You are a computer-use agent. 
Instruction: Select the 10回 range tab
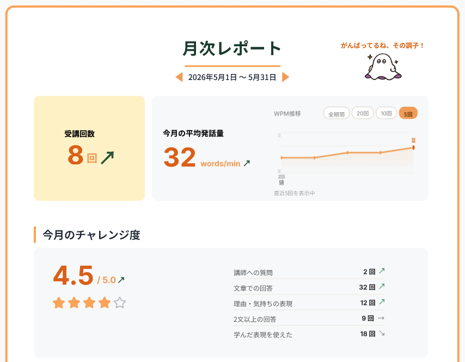pyautogui.click(x=387, y=113)
